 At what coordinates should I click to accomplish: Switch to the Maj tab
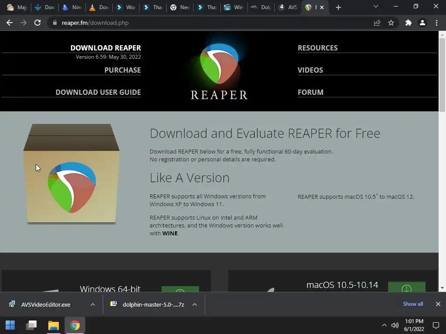(x=17, y=7)
